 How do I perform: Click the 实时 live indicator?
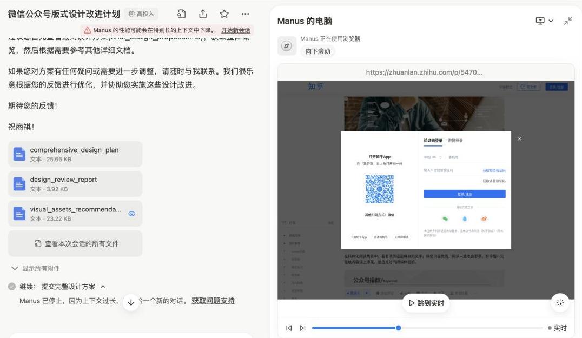coord(558,328)
